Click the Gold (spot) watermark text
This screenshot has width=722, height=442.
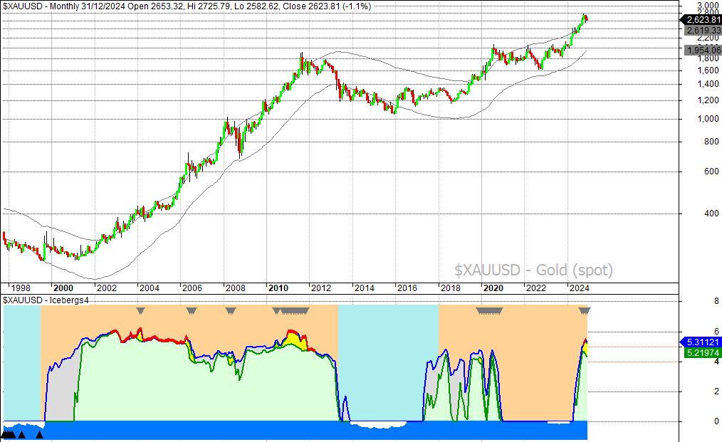coord(533,270)
